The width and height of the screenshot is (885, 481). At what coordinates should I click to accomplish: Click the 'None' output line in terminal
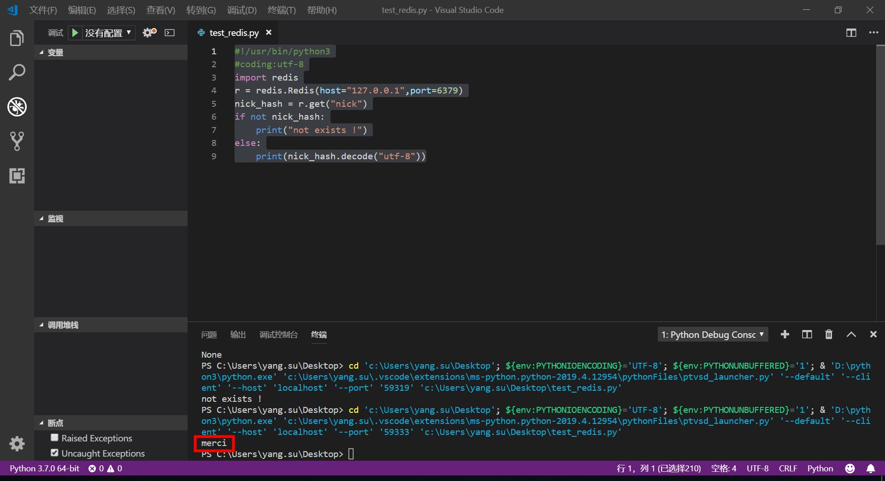[x=212, y=355]
